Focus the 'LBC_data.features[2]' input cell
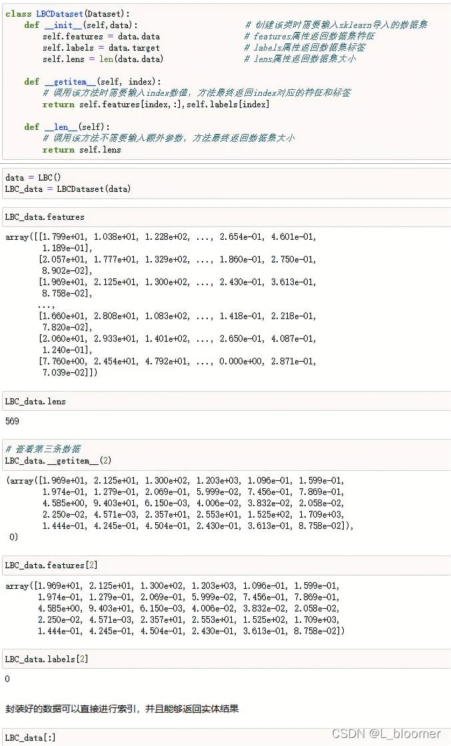The width and height of the screenshot is (451, 746). point(226,565)
